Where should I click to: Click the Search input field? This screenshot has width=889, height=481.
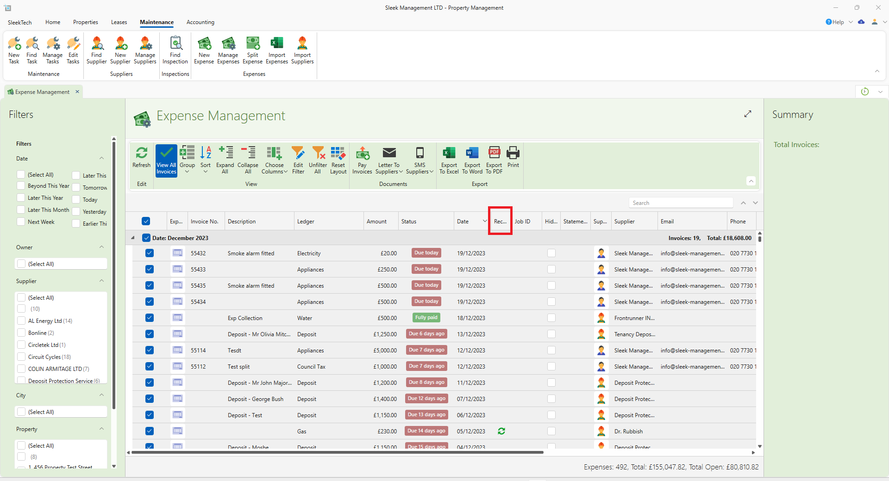681,203
